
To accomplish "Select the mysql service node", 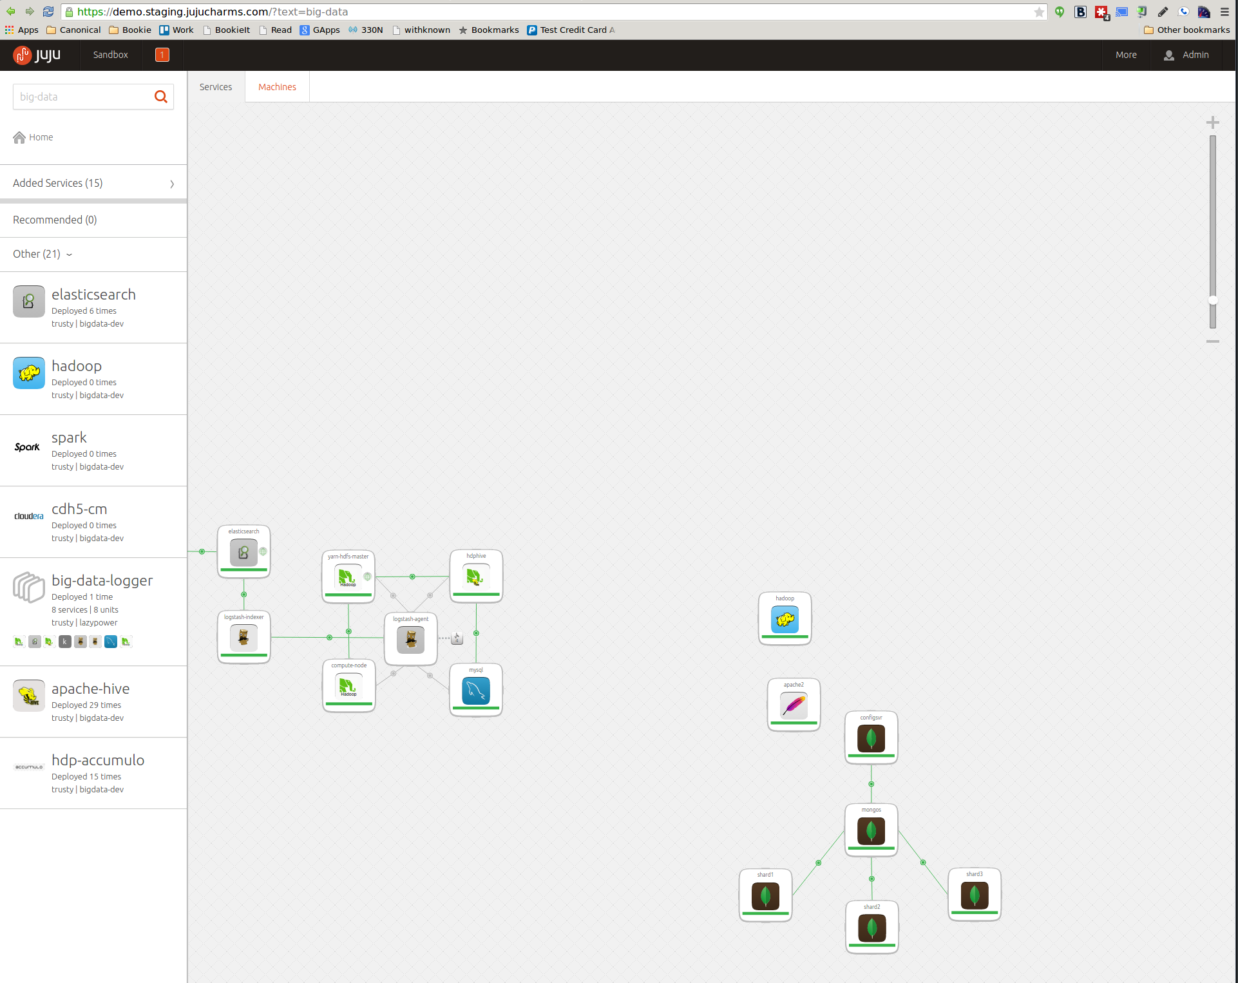I will pos(475,691).
